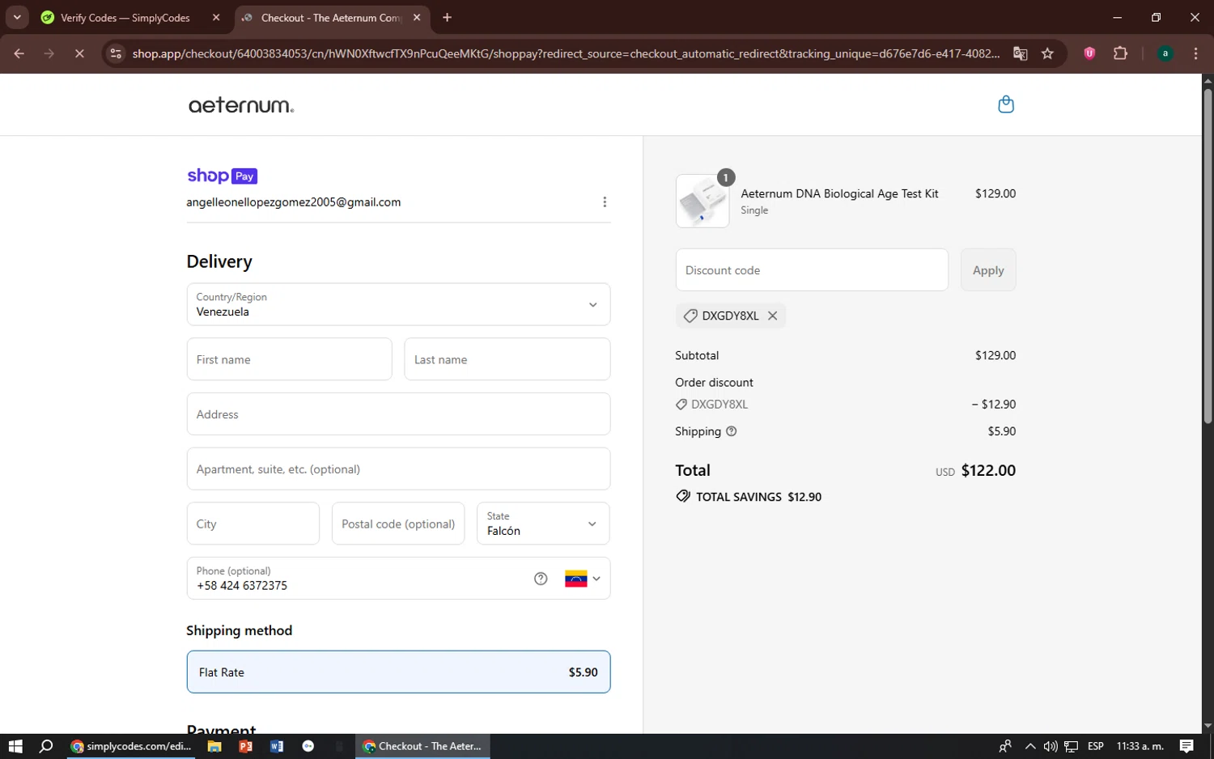Expand the State Falcón dropdown
The height and width of the screenshot is (759, 1214).
[x=543, y=524]
